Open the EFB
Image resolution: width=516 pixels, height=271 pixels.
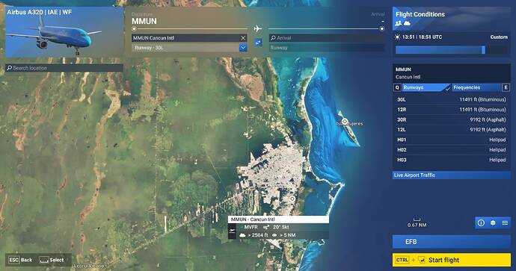coord(452,242)
